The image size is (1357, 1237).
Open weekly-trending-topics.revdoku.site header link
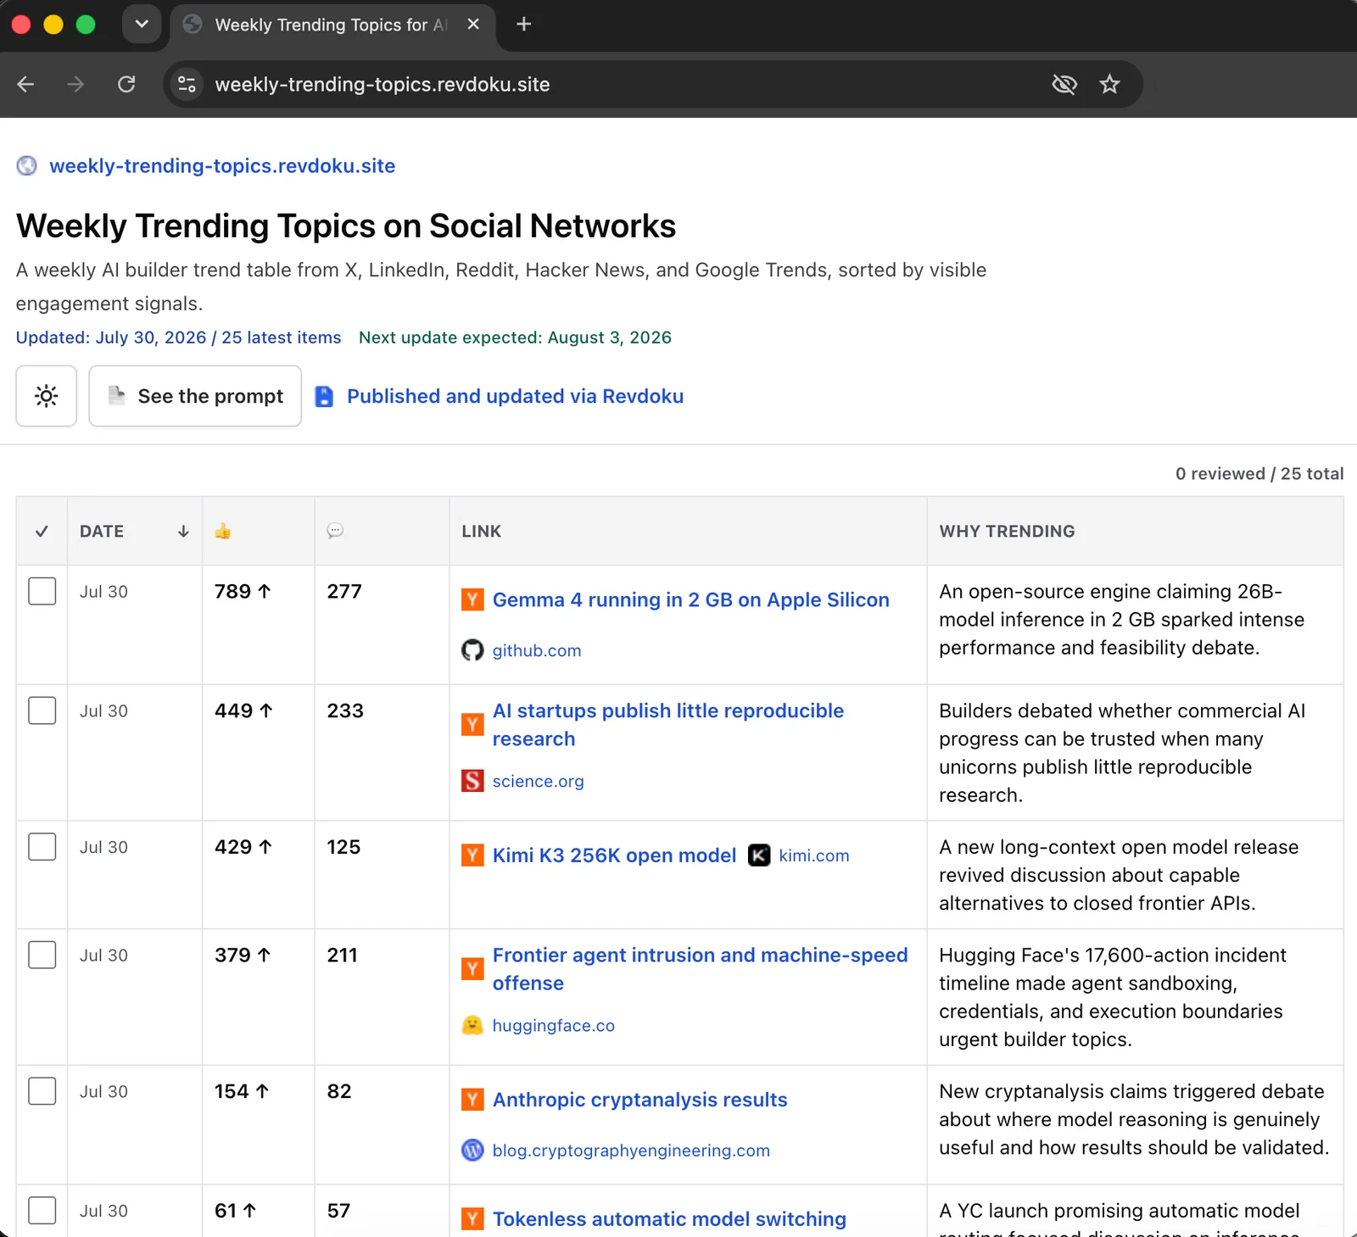point(222,165)
